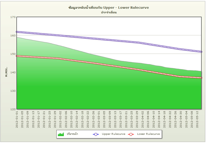Click the M.MSL. y-axis title

point(6,72)
